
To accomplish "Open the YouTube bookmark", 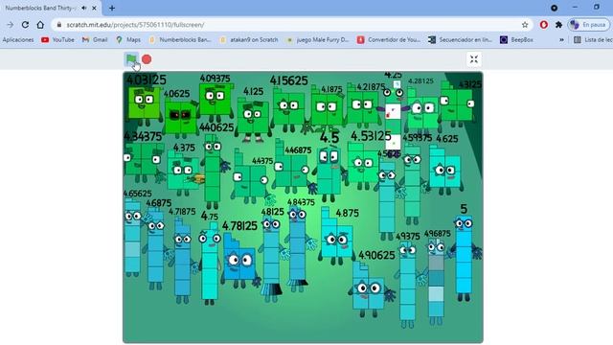I will pyautogui.click(x=57, y=40).
